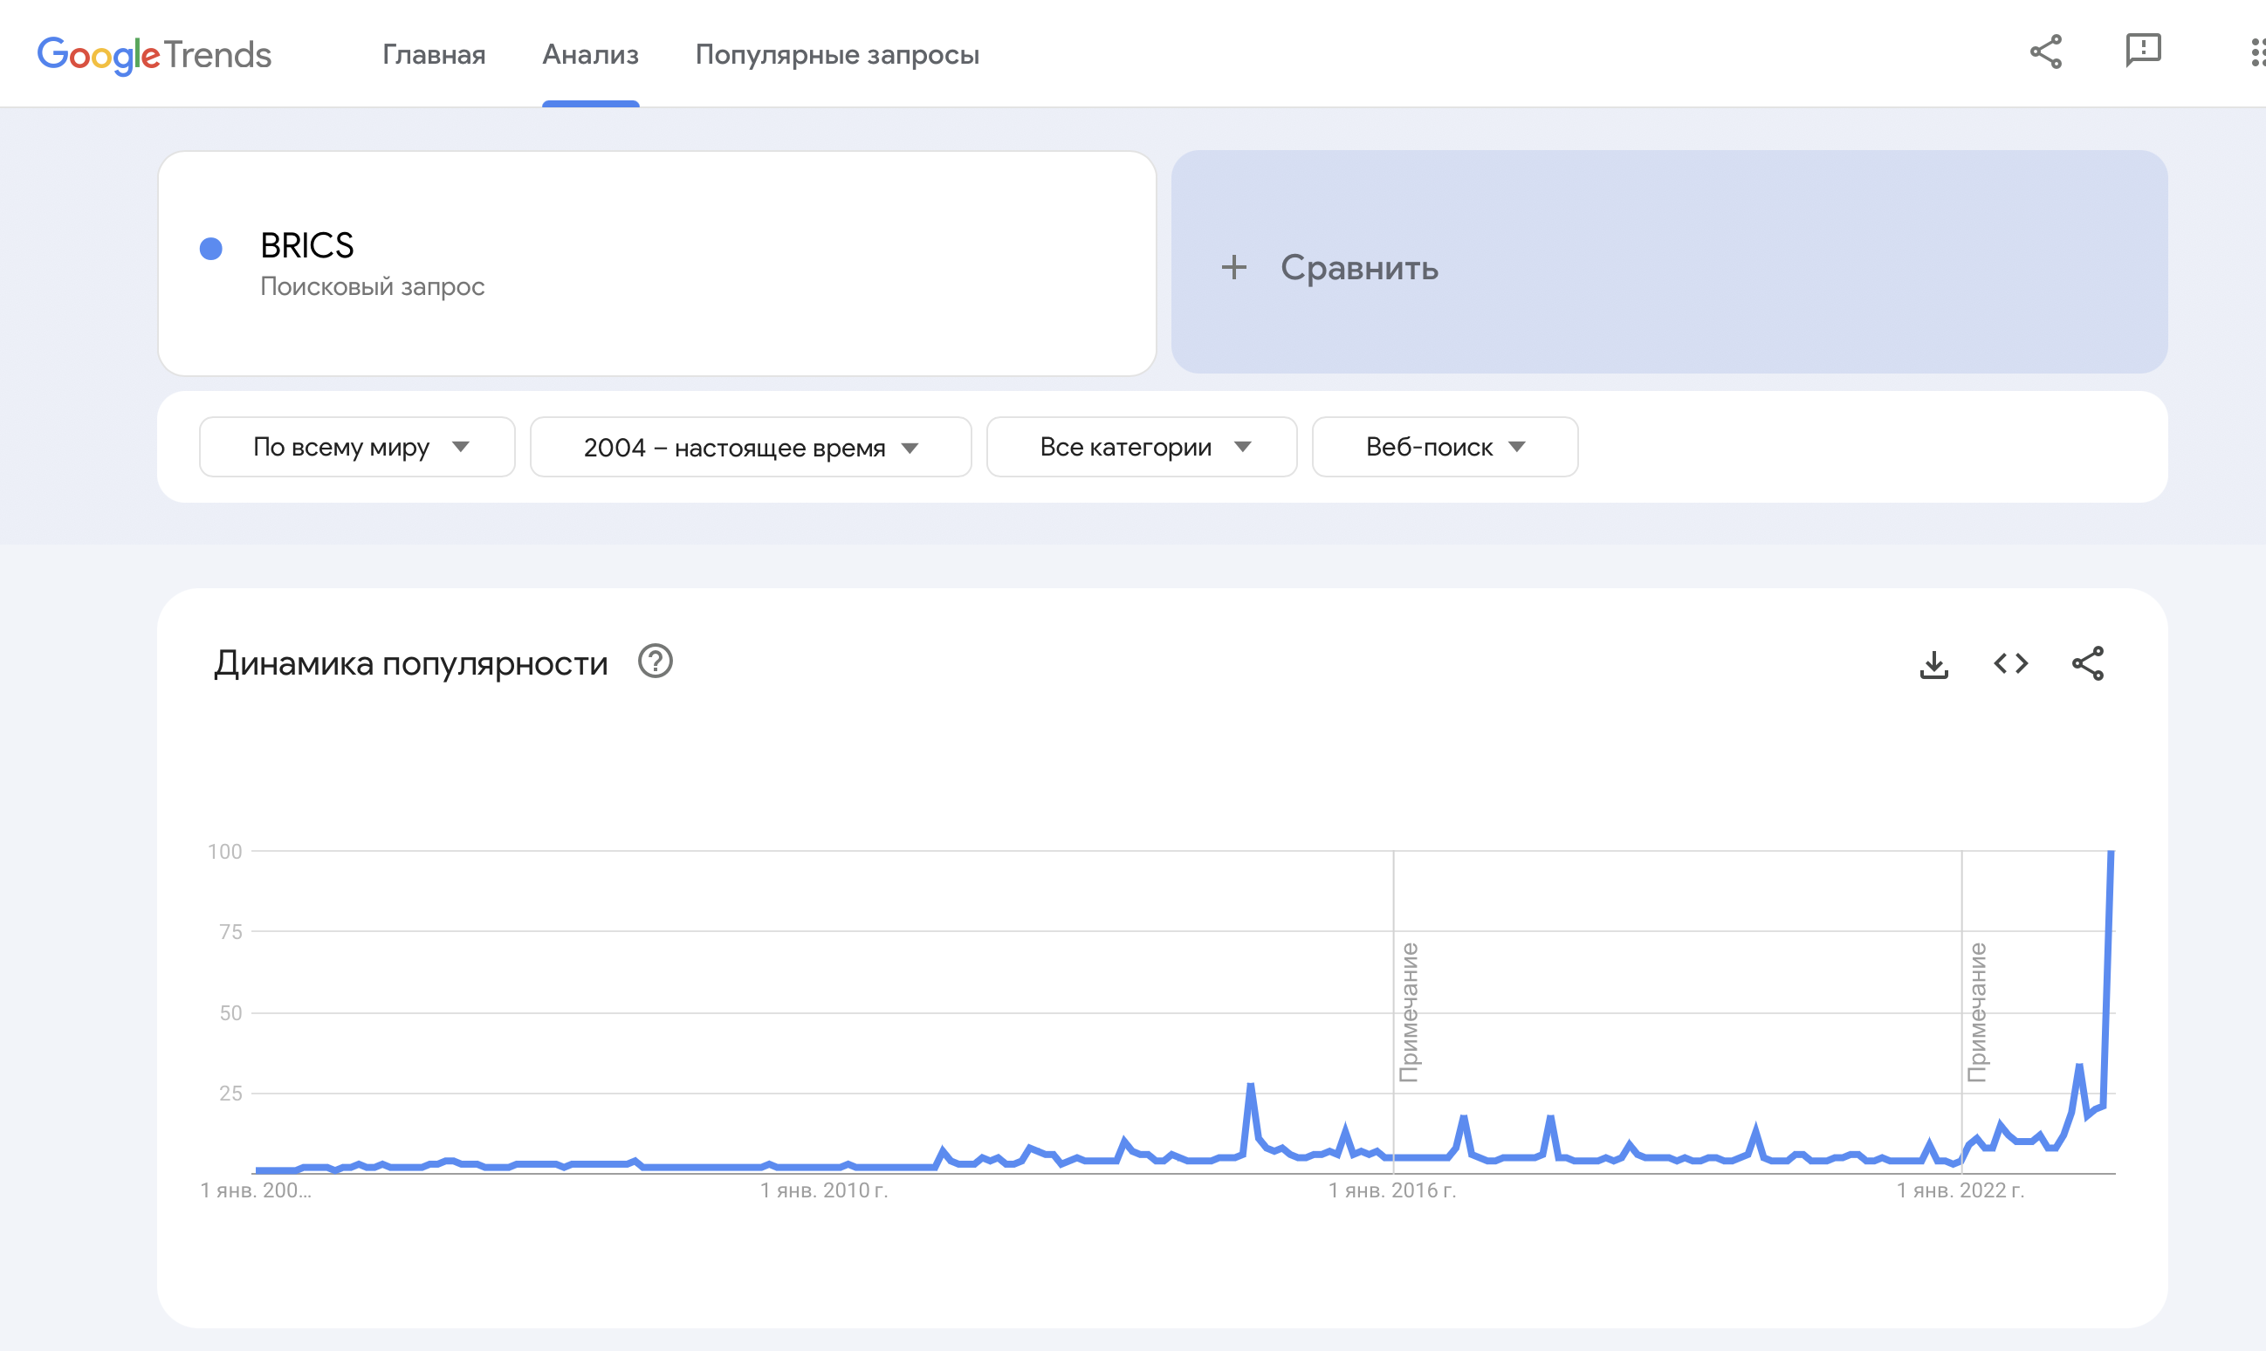Open help for Динамика популярности
The width and height of the screenshot is (2266, 1351).
[x=655, y=662]
